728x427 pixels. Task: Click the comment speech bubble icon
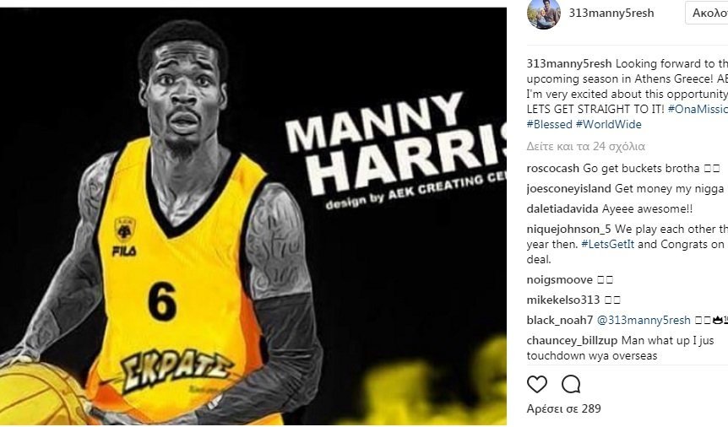point(571,384)
